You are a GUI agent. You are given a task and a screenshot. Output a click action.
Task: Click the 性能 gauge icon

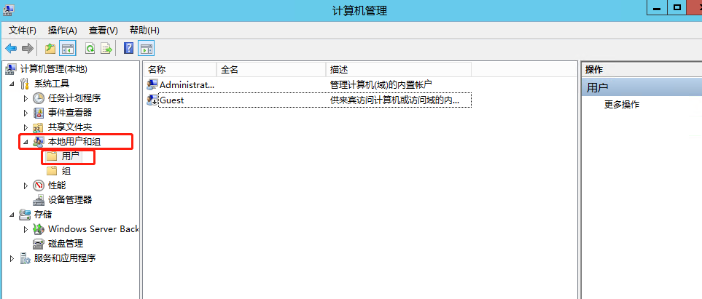[39, 185]
